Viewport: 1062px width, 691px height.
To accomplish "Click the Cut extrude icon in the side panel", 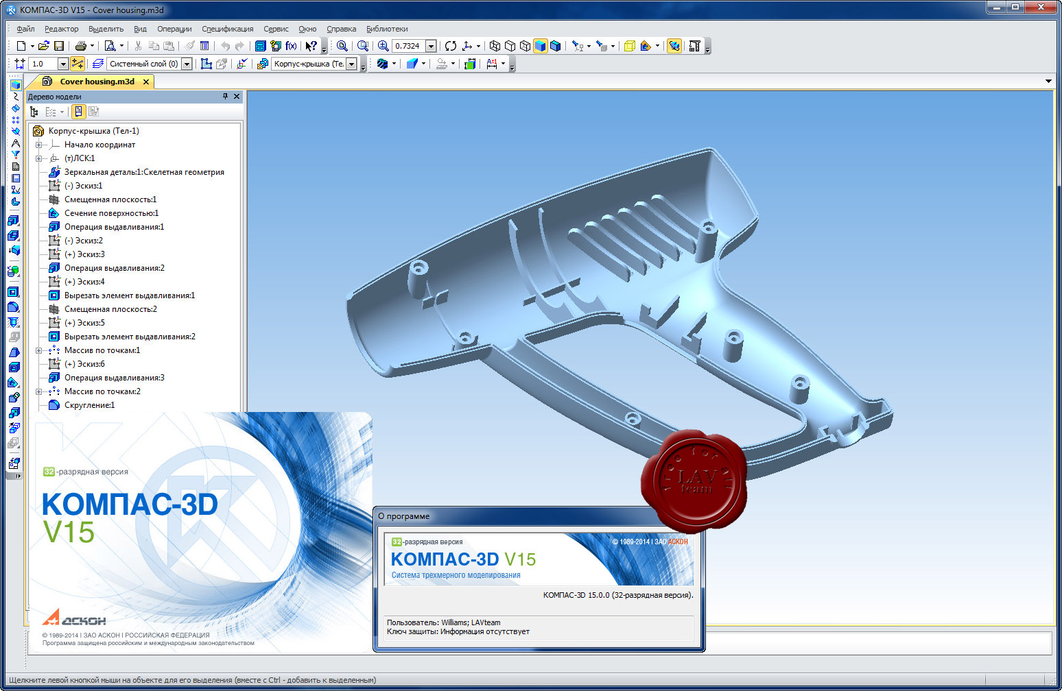I will [13, 292].
